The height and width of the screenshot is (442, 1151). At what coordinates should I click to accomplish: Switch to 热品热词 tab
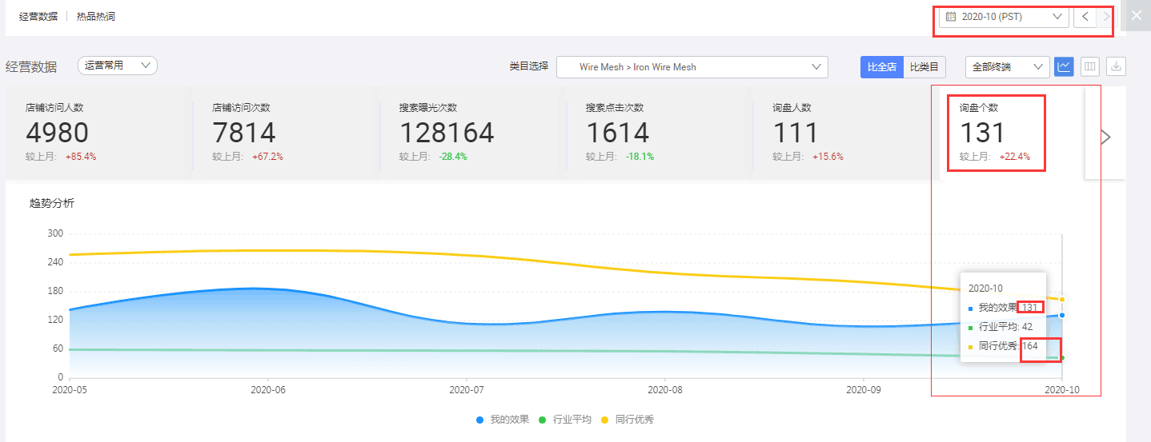[96, 16]
